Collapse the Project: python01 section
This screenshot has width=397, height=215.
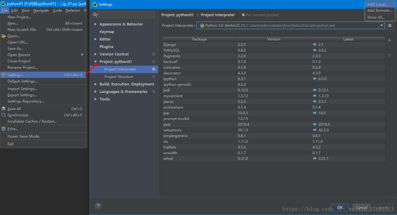[x=96, y=62]
